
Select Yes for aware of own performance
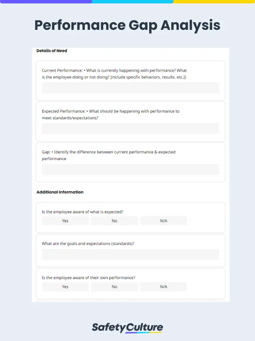coord(65,287)
